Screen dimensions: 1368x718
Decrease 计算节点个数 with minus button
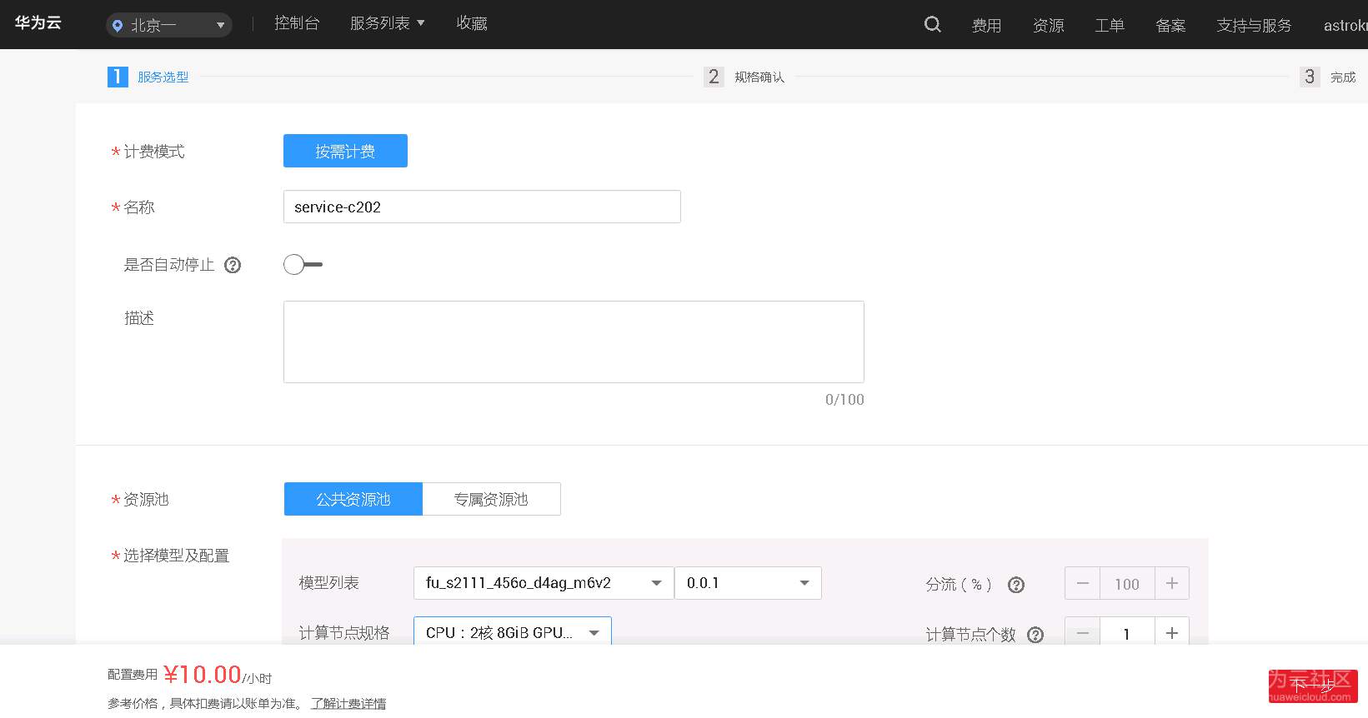[1082, 633]
